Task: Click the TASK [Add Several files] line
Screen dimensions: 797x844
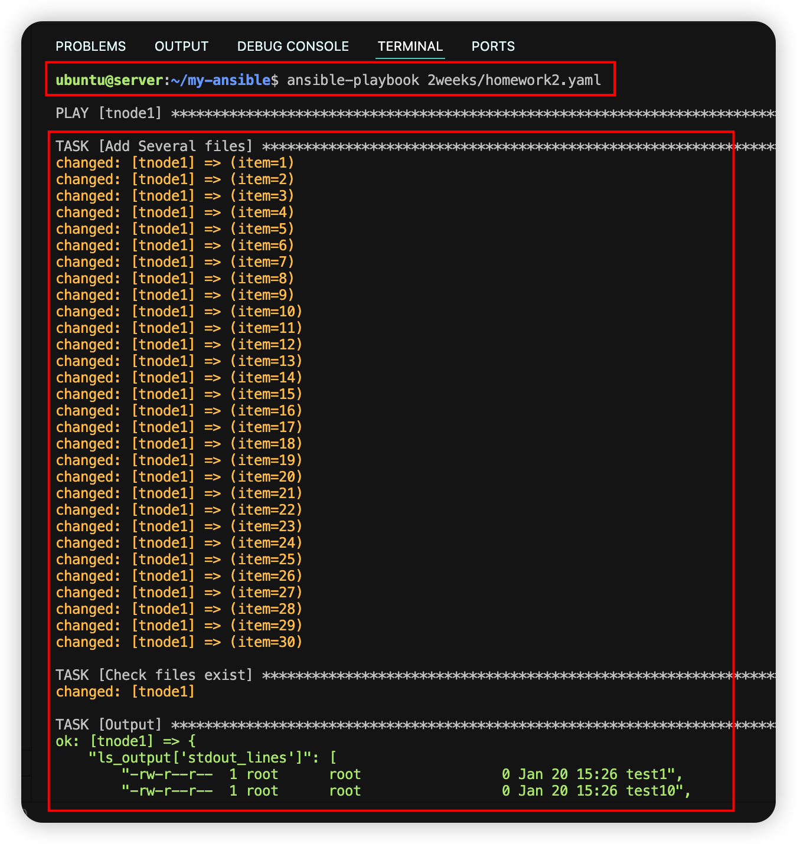Action: (x=416, y=146)
